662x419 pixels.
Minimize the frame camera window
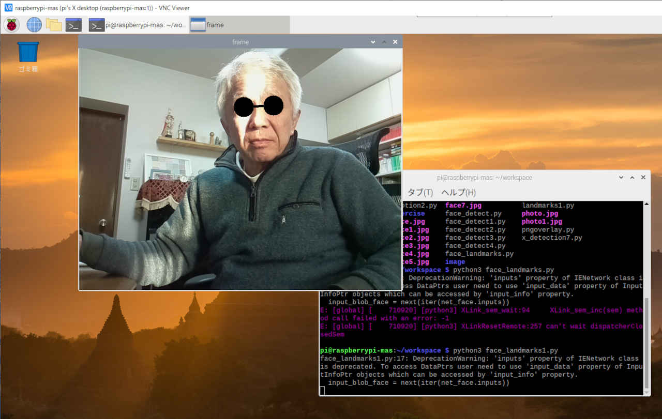pos(372,42)
